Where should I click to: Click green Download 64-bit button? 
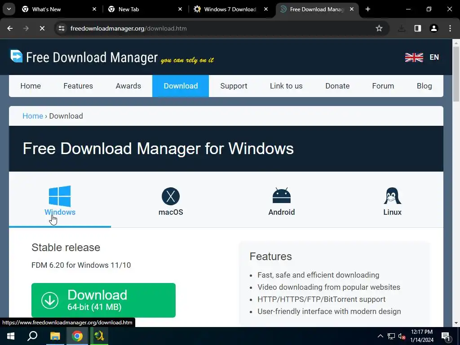[104, 300]
